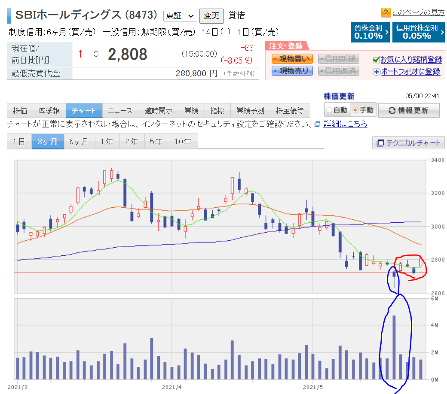Select the 1年 chart period

point(107,142)
